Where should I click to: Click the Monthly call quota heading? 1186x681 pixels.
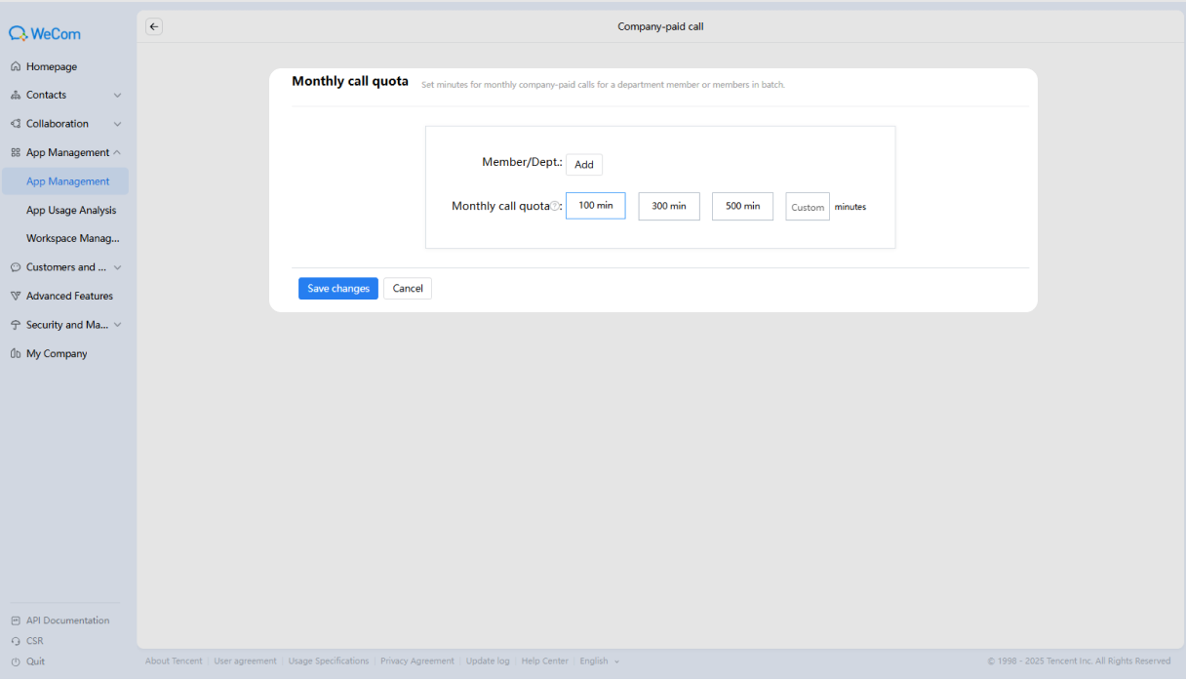point(350,81)
